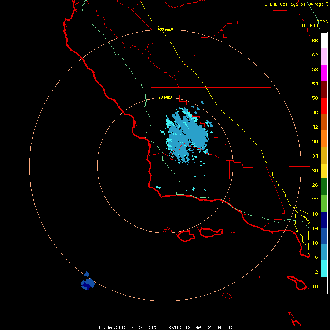This screenshot has width=330, height=330.
Task: Click the light pink 62 kft legend swatch
Action: click(x=324, y=56)
